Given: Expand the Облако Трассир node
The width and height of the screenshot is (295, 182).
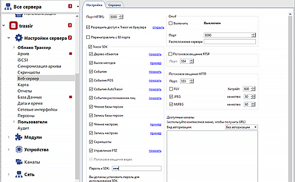Looking at the screenshot, I should [14, 47].
